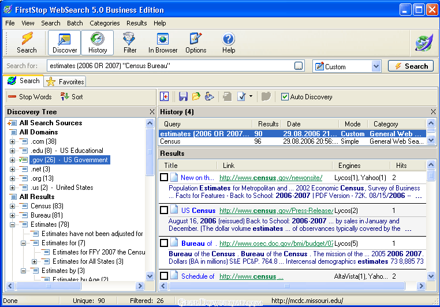This screenshot has width=440, height=307.
Task: Click Discovery Tree vertical scrollbar thumb
Action: (150, 152)
